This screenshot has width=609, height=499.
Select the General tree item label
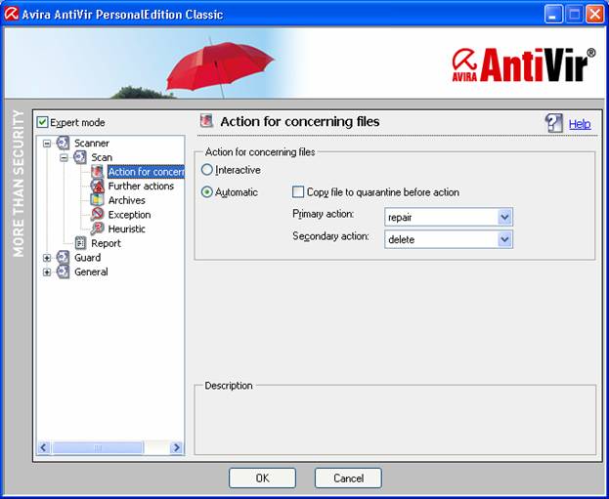(91, 272)
